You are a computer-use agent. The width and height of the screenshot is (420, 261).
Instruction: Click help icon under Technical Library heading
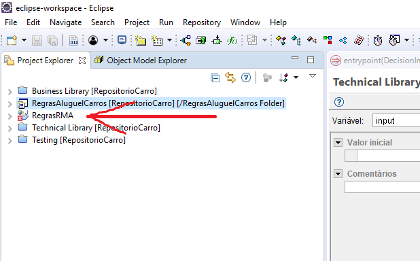coord(339,102)
